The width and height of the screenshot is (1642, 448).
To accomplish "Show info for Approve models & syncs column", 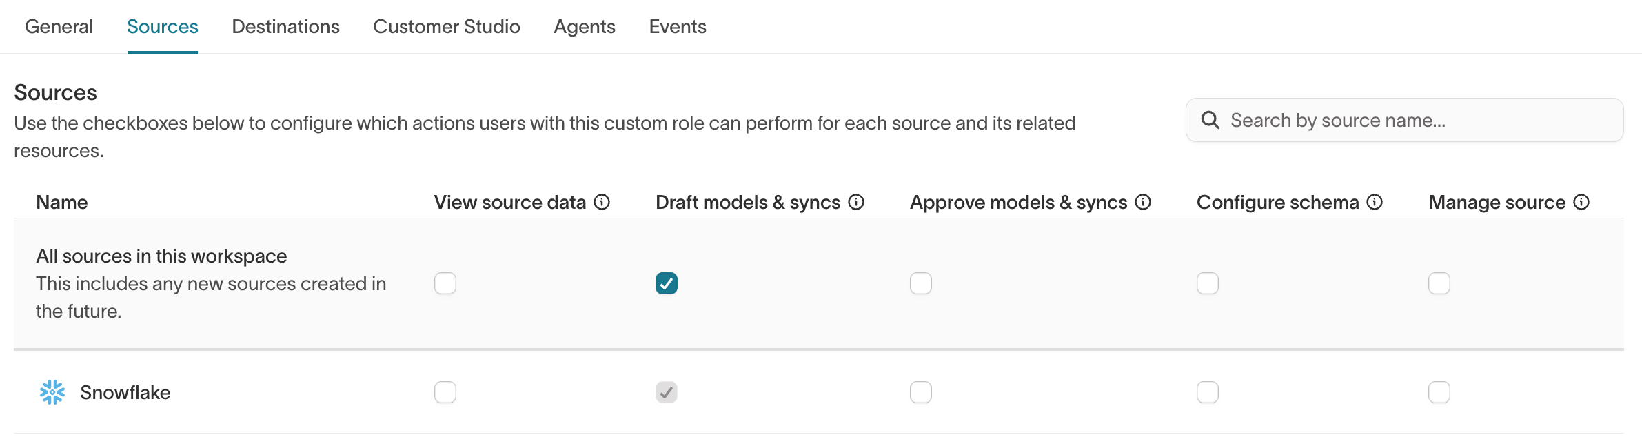I will [x=1143, y=202].
